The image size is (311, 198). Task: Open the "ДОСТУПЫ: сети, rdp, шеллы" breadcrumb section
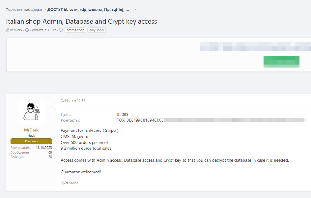coord(88,9)
